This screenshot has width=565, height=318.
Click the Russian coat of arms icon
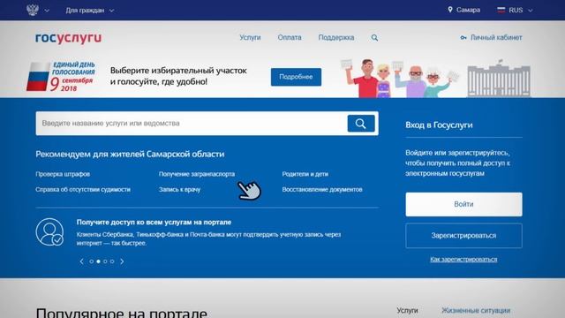click(x=33, y=10)
